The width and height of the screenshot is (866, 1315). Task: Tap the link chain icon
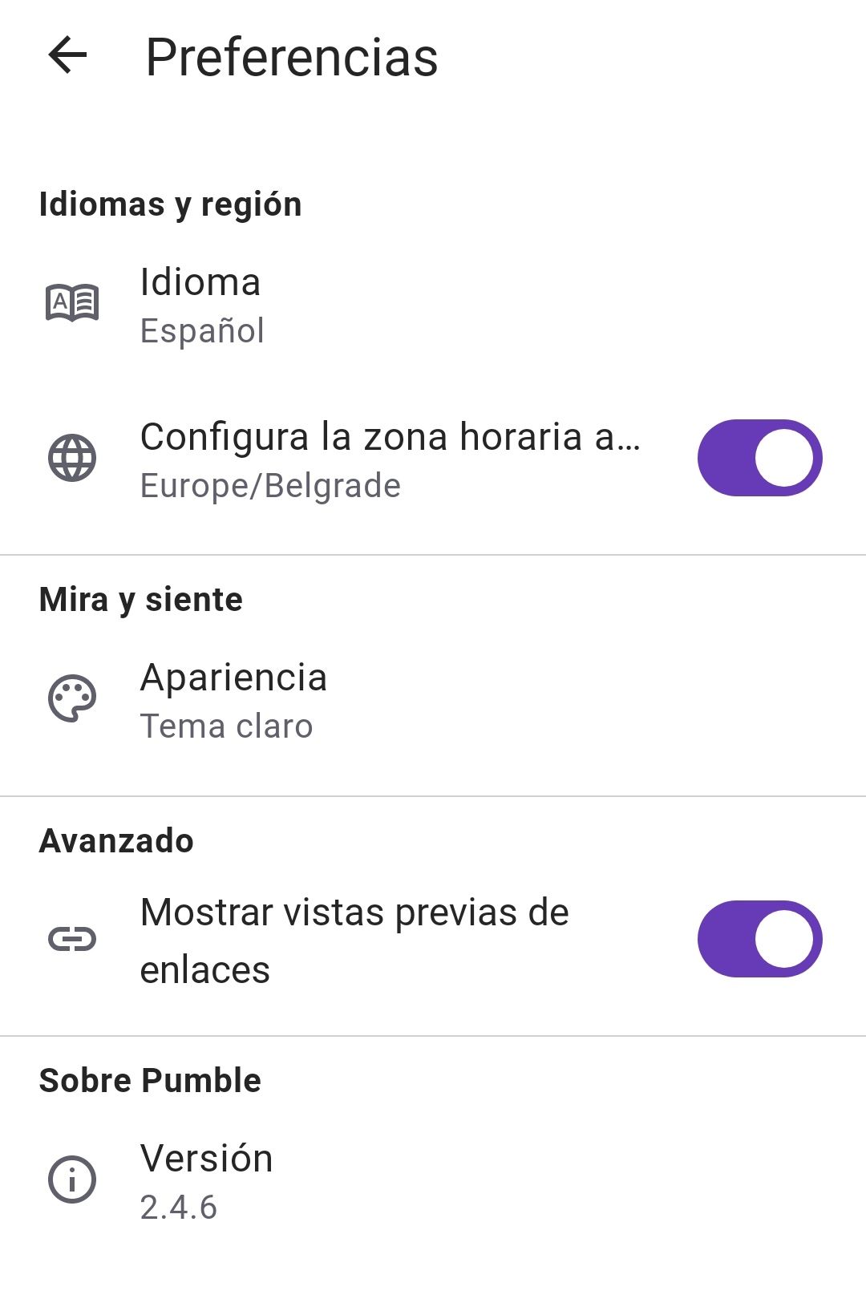pyautogui.click(x=72, y=939)
